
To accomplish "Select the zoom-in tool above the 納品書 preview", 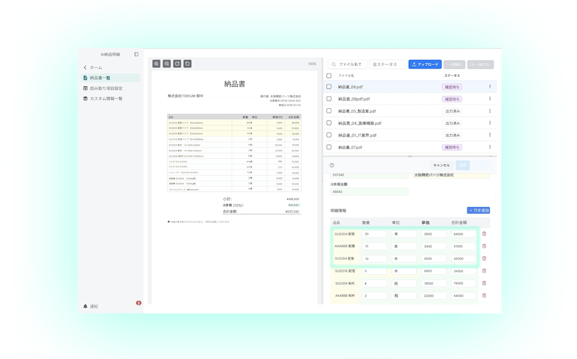I will (x=156, y=64).
